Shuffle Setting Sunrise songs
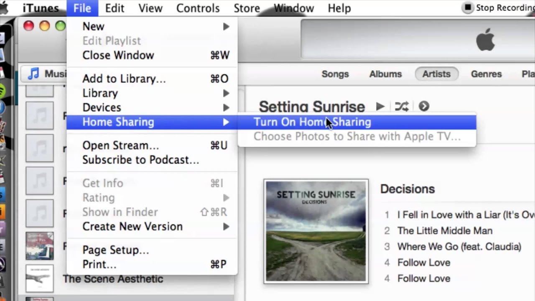The image size is (535, 301). click(x=402, y=107)
